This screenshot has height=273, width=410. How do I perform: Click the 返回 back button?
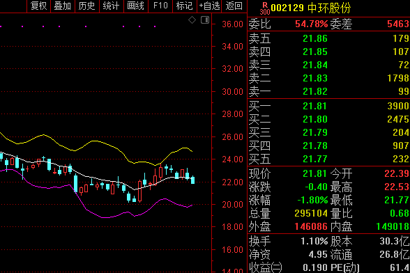tap(234, 6)
